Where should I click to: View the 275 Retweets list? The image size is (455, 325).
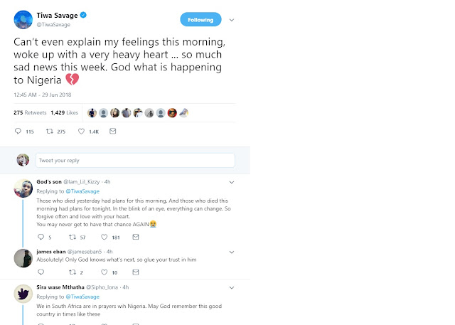30,112
